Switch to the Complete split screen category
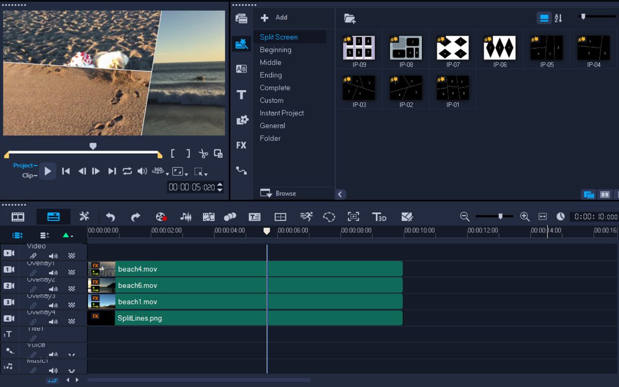The width and height of the screenshot is (619, 387). pos(274,88)
